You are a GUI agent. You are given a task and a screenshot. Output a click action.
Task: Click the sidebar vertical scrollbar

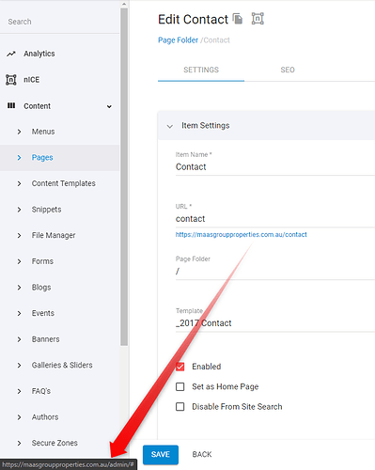pos(124,177)
